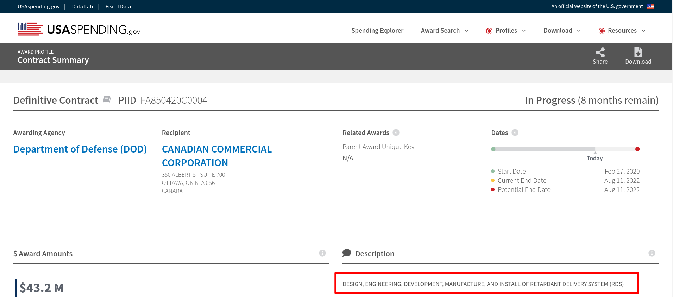Open the Award Search menu

tap(440, 31)
